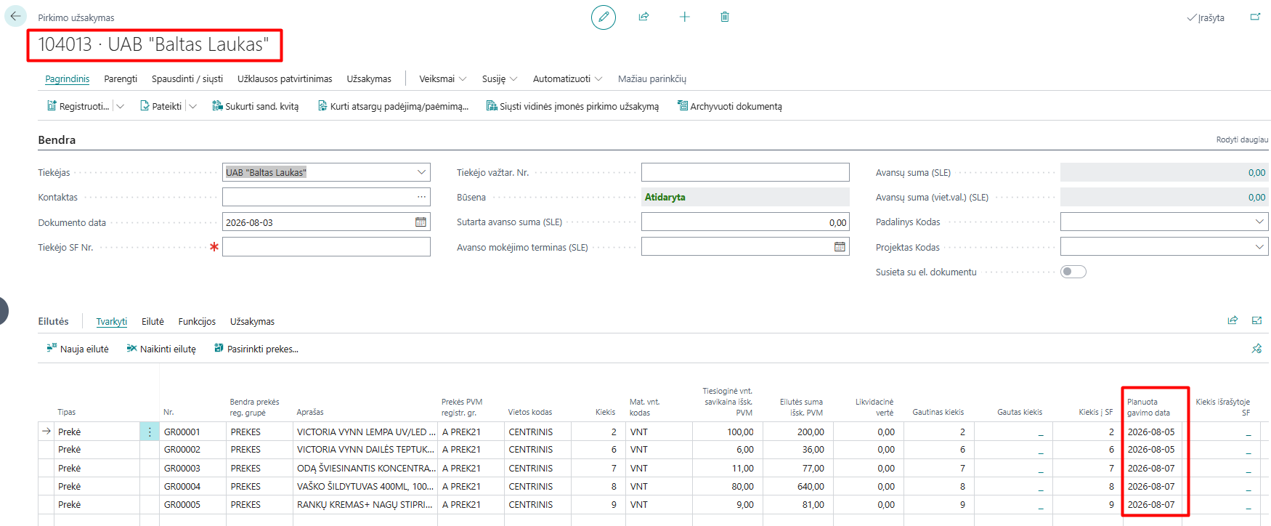Create a new document with the plus icon
The image size is (1271, 526).
[x=684, y=17]
